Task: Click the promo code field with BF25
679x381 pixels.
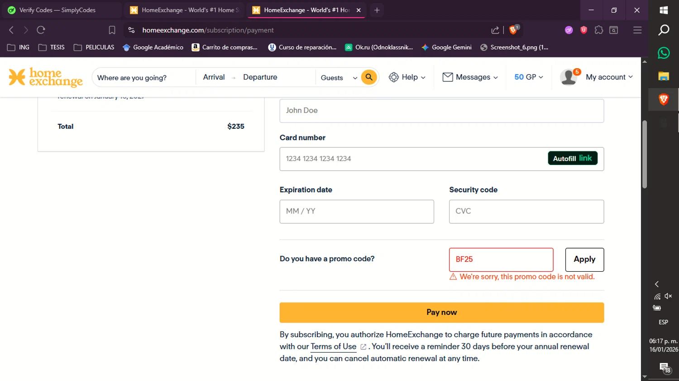Action: click(501, 259)
